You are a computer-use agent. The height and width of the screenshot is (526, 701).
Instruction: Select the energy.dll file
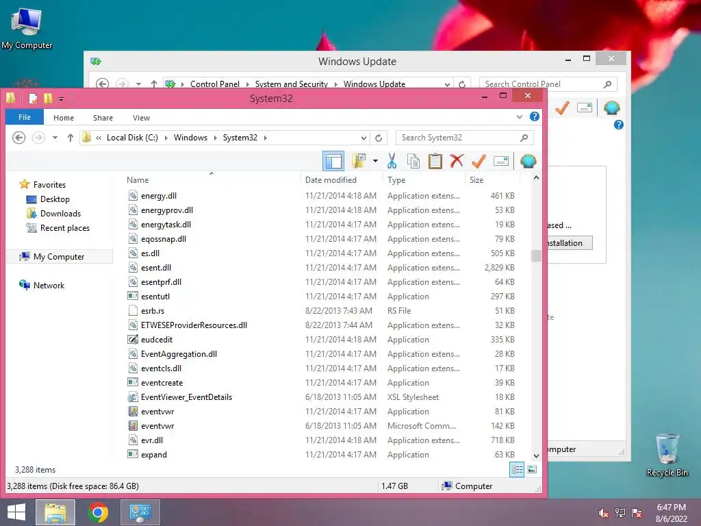159,196
